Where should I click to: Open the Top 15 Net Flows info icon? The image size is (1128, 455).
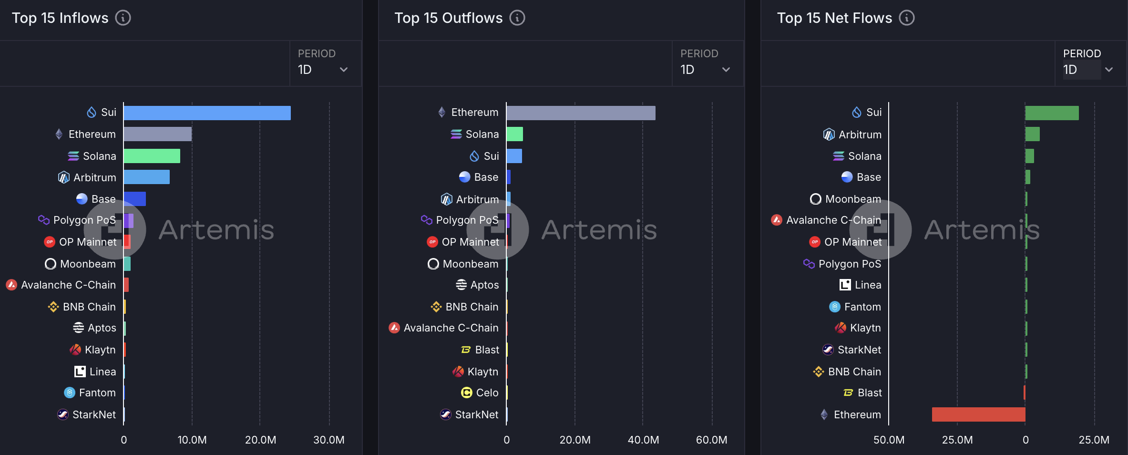click(907, 18)
